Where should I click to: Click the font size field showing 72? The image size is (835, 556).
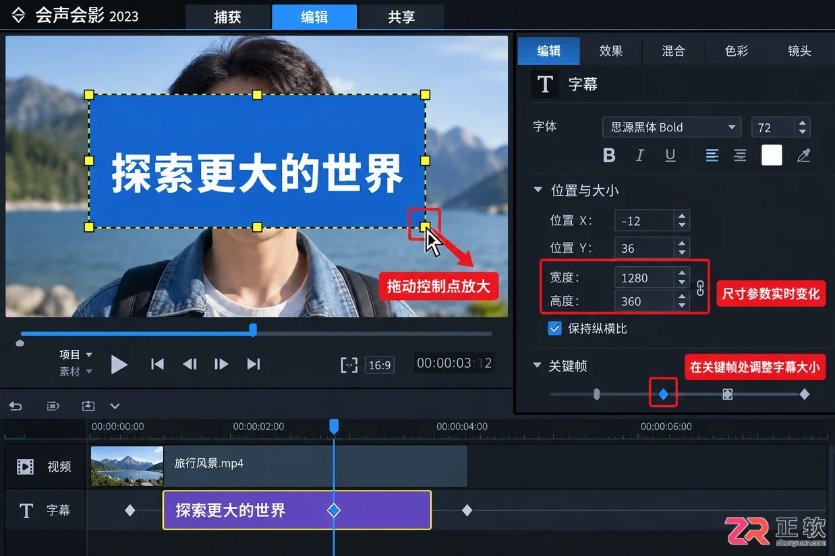point(774,127)
